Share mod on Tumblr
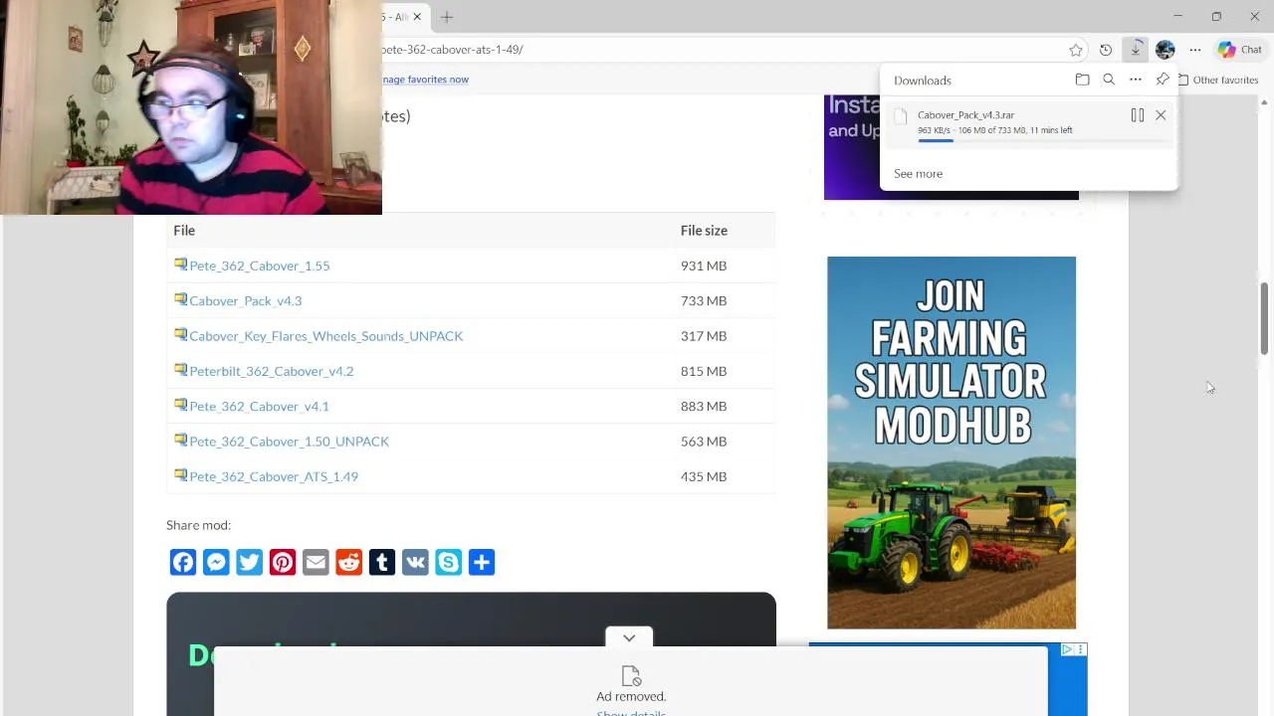Viewport: 1274px width, 716px height. point(382,563)
